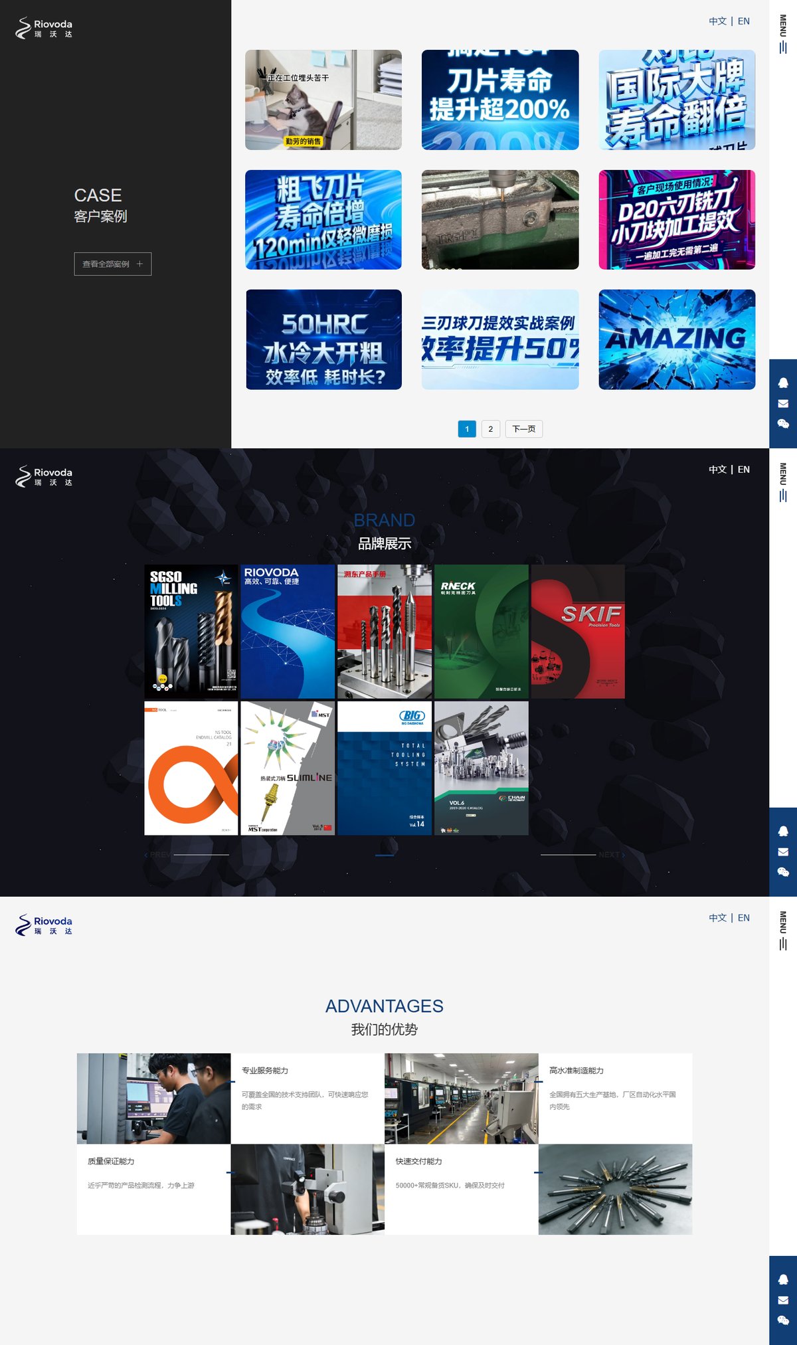This screenshot has height=1345, width=797.
Task: Open the WeChat icon beside the ADVANTAGES section
Action: (783, 1320)
